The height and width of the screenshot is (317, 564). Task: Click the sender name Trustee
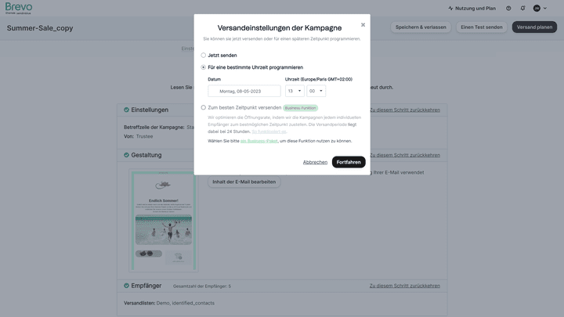click(x=145, y=136)
